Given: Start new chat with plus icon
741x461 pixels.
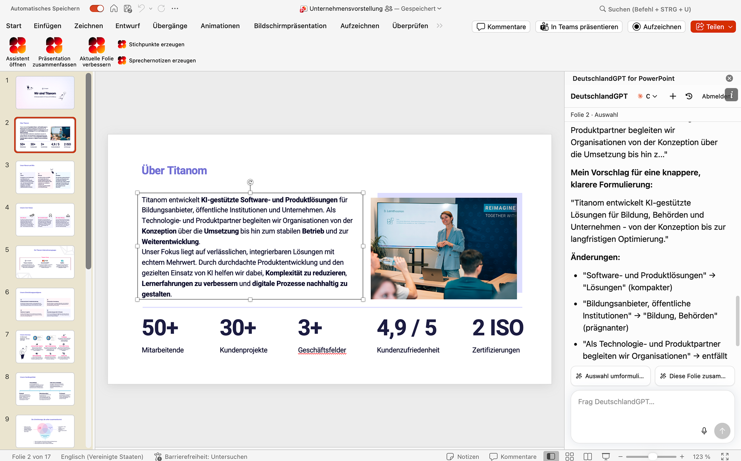Looking at the screenshot, I should (673, 96).
